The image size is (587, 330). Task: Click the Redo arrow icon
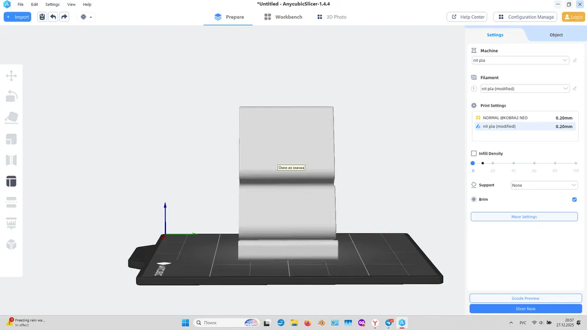[x=64, y=17]
